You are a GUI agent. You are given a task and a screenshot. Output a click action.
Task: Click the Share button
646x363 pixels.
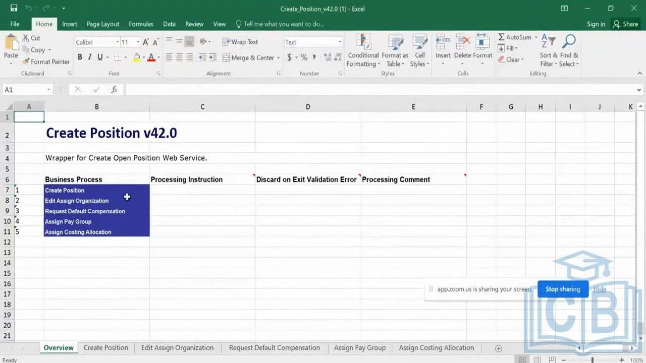[x=625, y=24]
